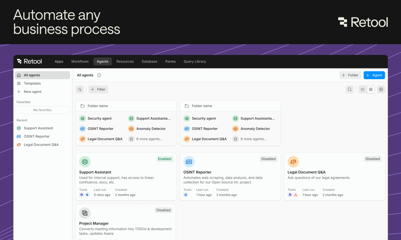Open the Workflows tab
401x240 pixels.
point(80,62)
